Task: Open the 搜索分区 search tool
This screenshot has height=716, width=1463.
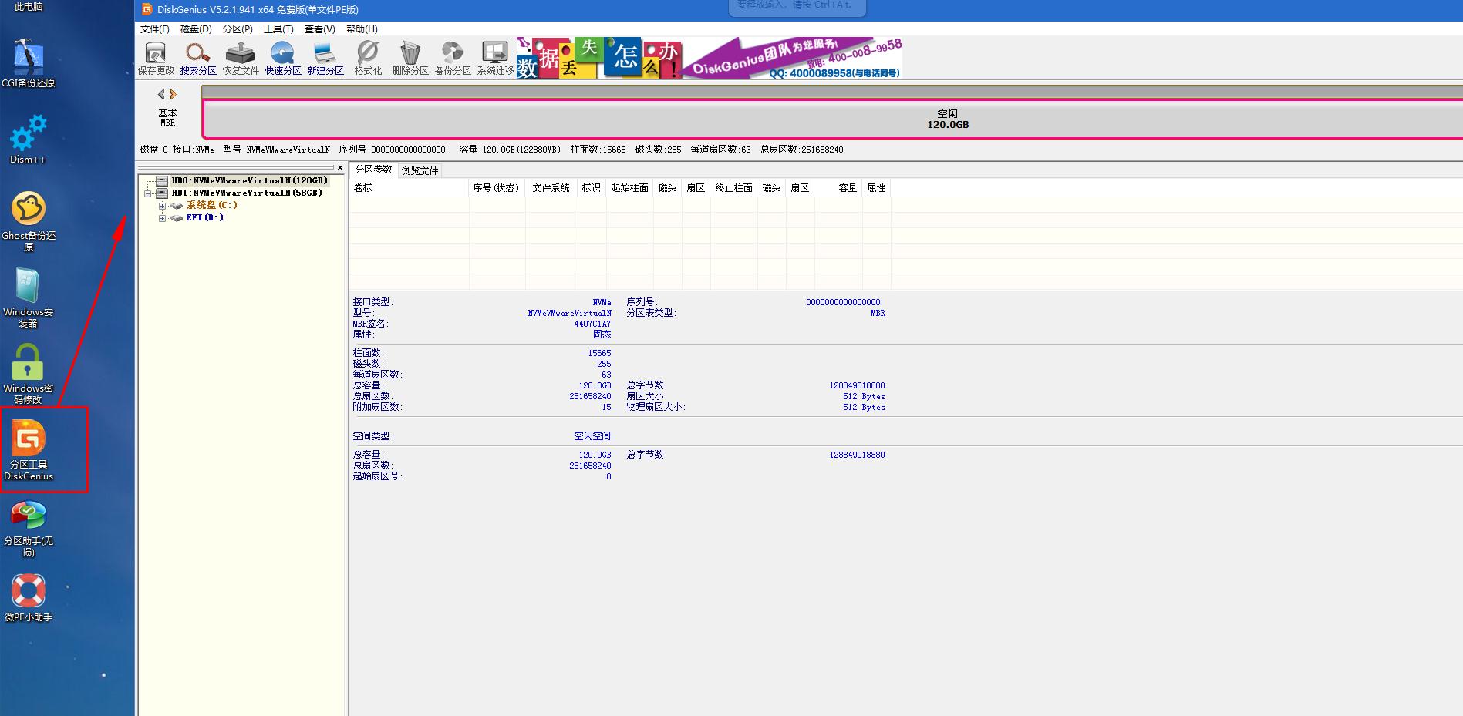Action: [198, 59]
